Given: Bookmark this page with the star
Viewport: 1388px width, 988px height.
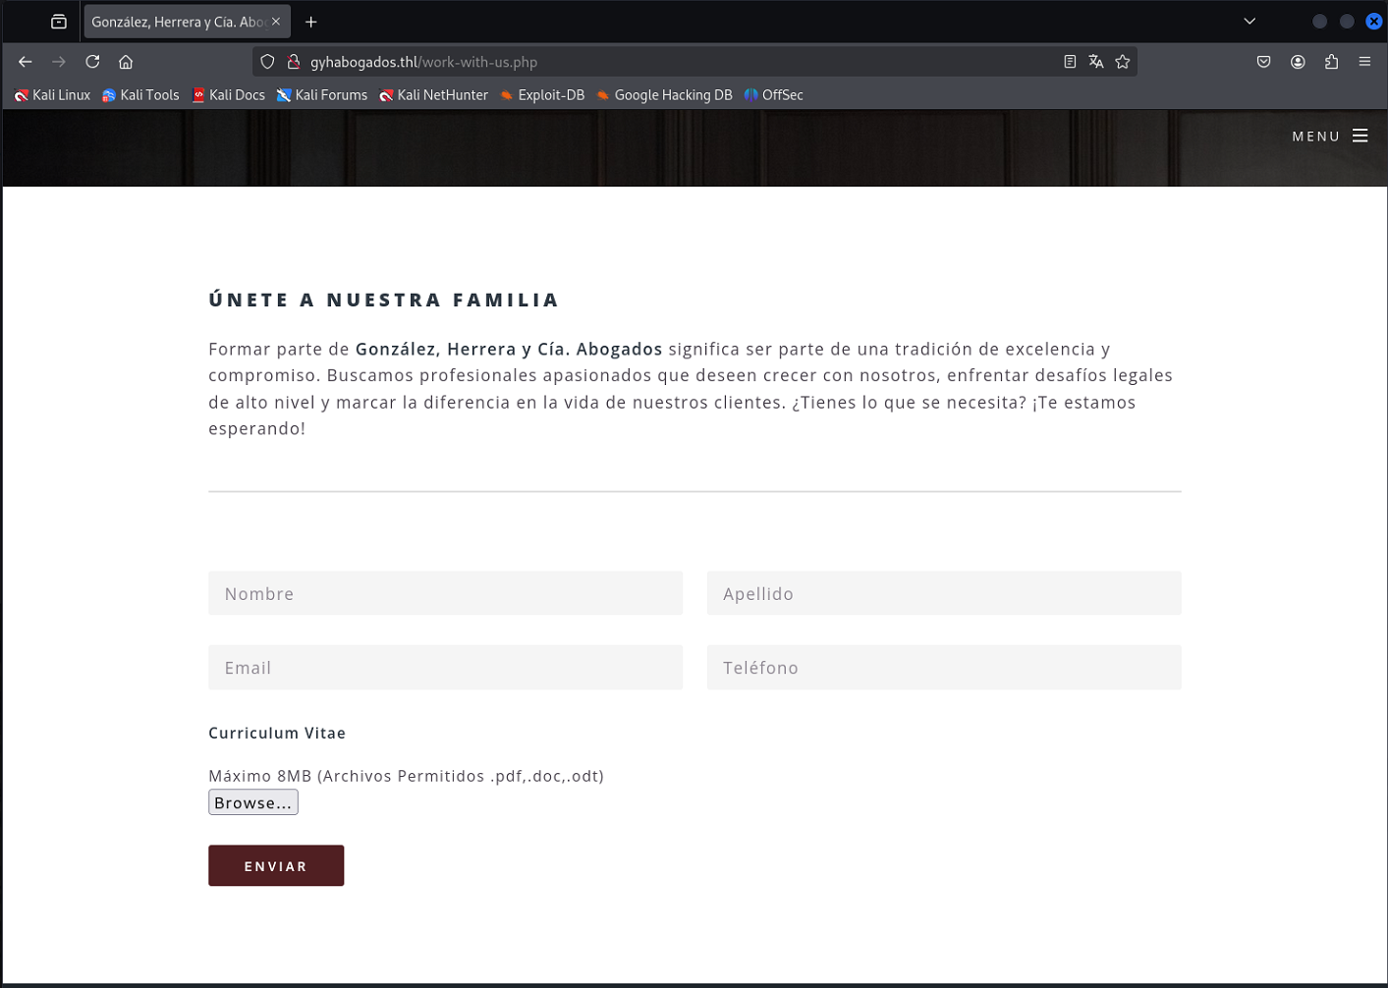Looking at the screenshot, I should click(x=1123, y=62).
